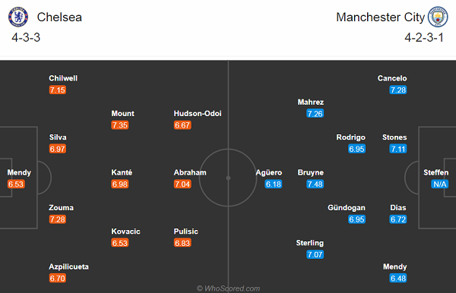Select Mahrez's 7.26 rating badge

pyautogui.click(x=315, y=114)
